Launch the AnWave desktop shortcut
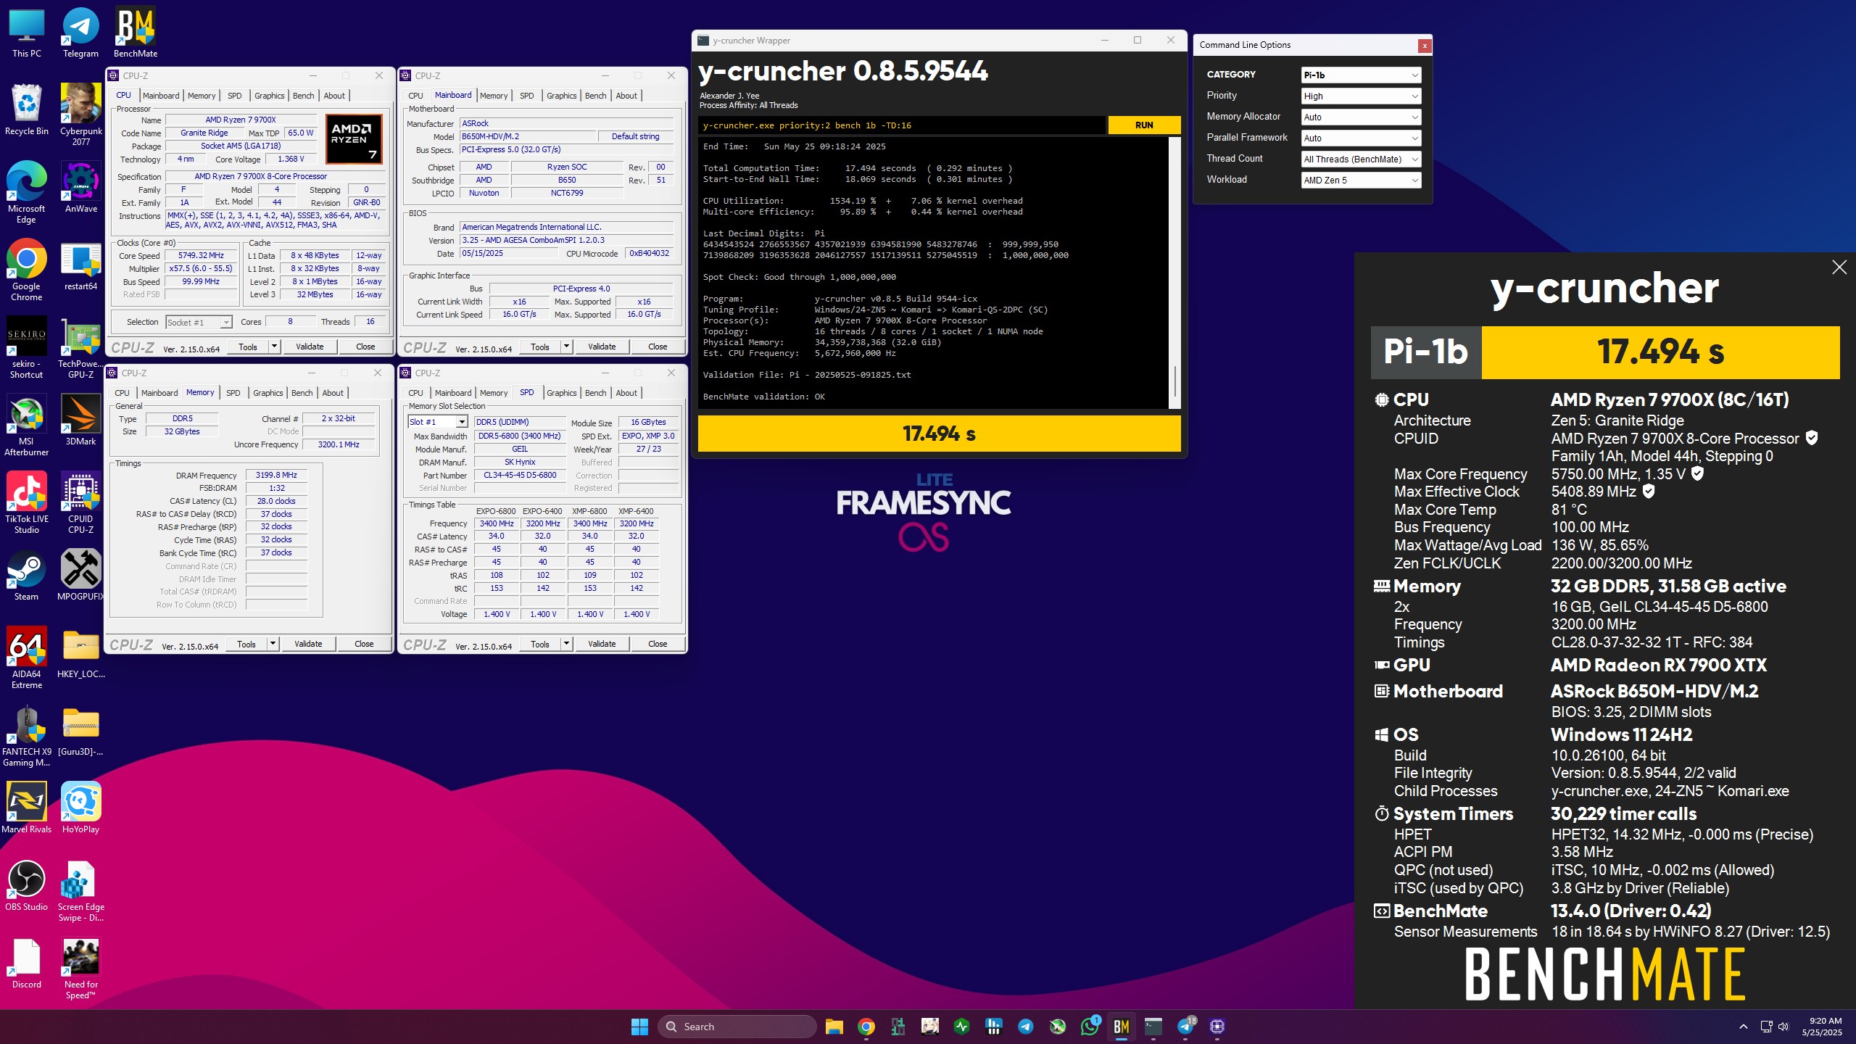The height and width of the screenshot is (1044, 1856). pyautogui.click(x=80, y=187)
